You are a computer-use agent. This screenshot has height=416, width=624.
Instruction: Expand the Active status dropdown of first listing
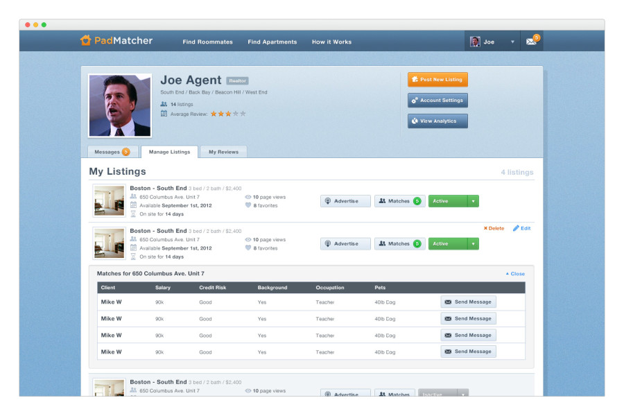[x=473, y=201]
